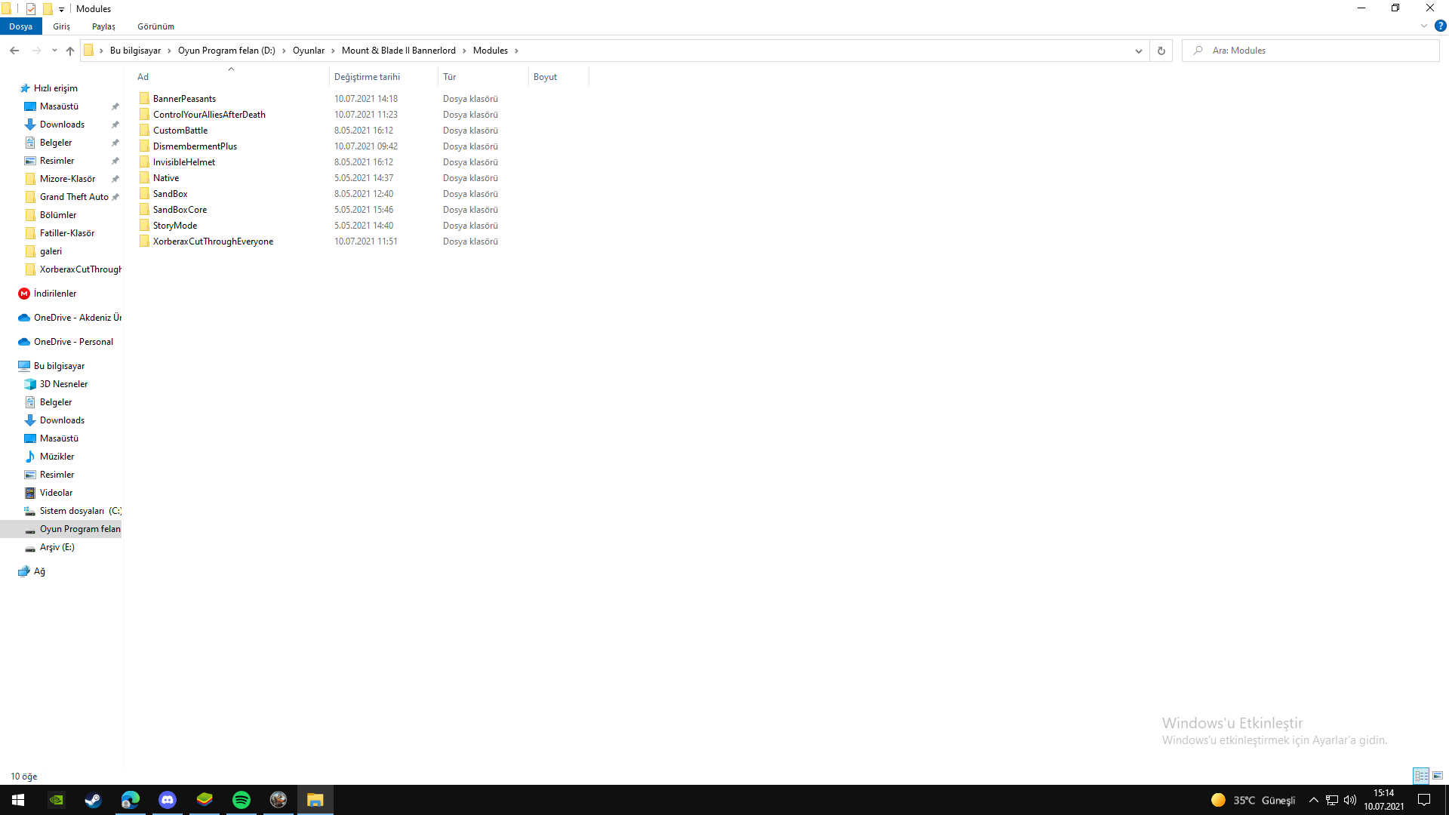Navigate to Oyun Program felan (D:) breadcrumb
Image resolution: width=1449 pixels, height=815 pixels.
pos(226,51)
